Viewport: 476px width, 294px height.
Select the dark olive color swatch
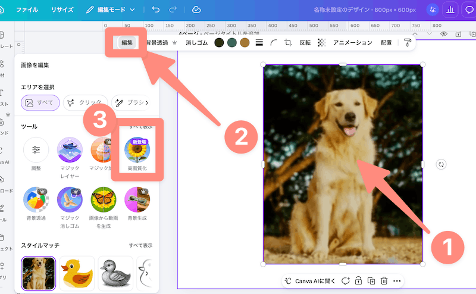click(219, 43)
